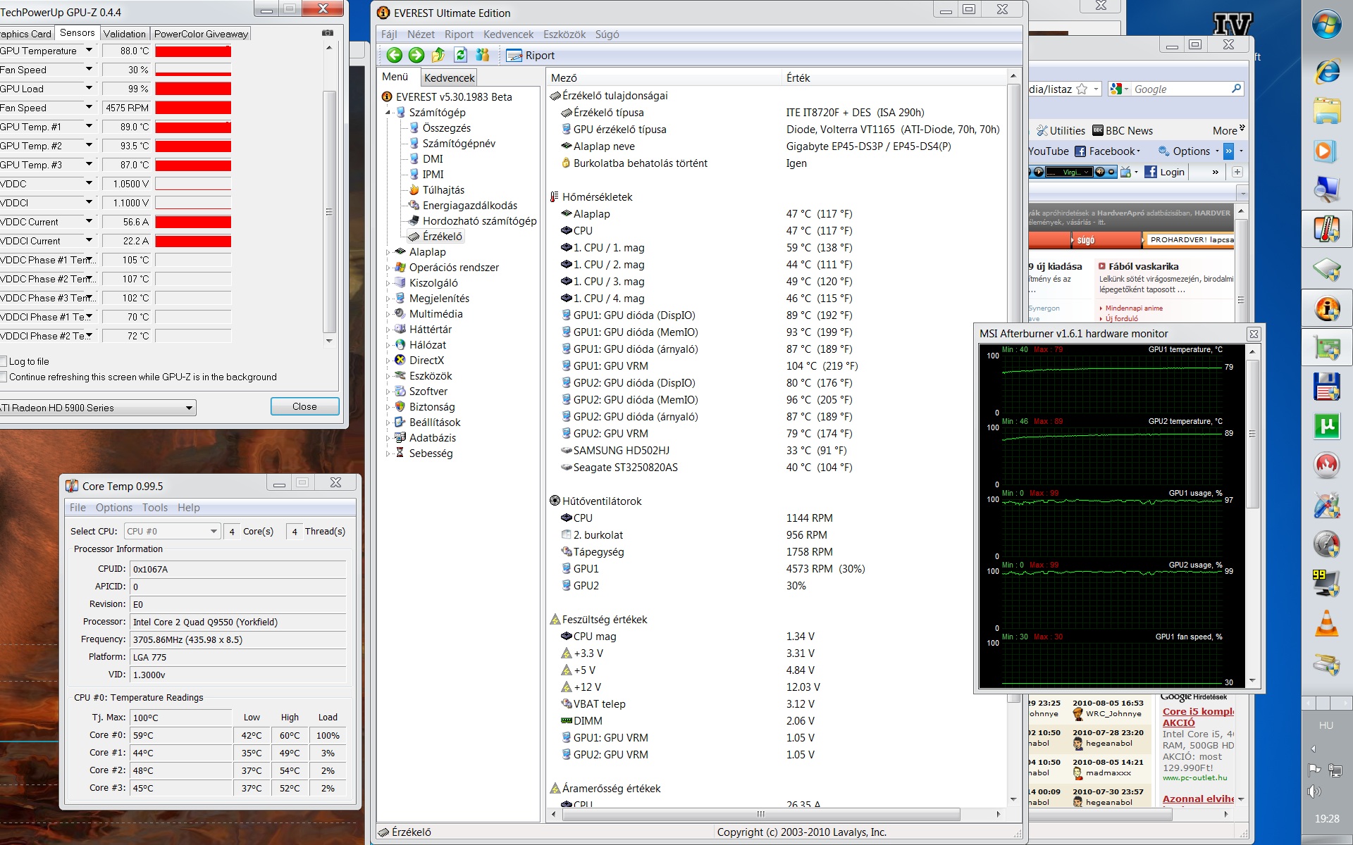This screenshot has height=845, width=1353.
Task: Click the green Forward arrow in EVEREST toolbar
Action: [x=416, y=55]
